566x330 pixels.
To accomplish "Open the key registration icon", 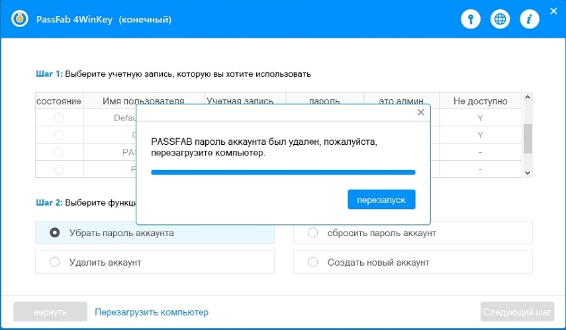I will tap(471, 19).
